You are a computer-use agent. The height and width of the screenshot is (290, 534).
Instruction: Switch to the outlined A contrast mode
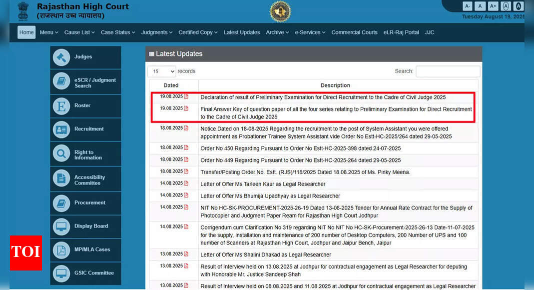pyautogui.click(x=506, y=6)
